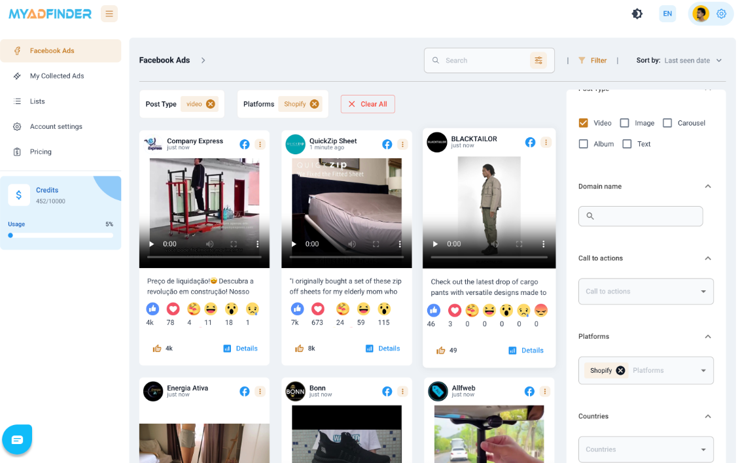Screen dimensions: 740x463
Task: Collapse the Platforms filter section
Action: click(708, 337)
